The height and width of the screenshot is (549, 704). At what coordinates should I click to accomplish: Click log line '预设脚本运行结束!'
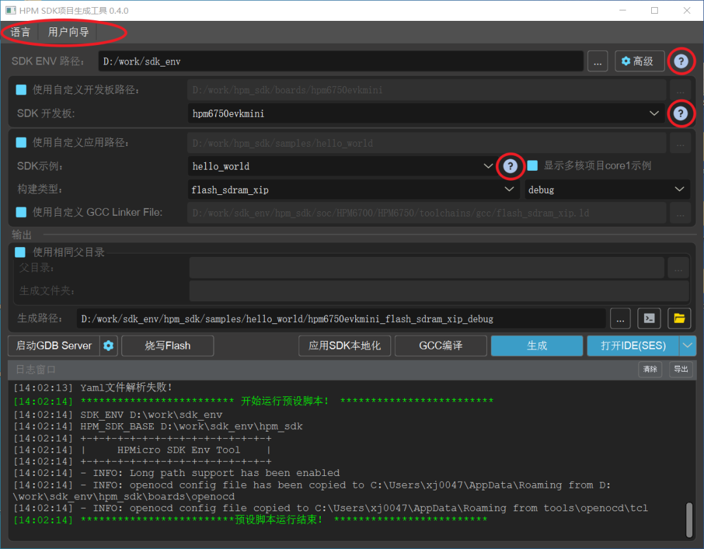279,520
